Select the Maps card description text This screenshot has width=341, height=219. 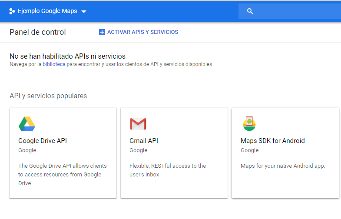point(283,166)
